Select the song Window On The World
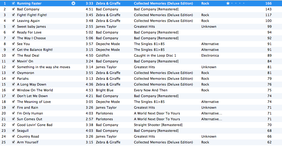The height and width of the screenshot is (151, 282). (x=35, y=90)
